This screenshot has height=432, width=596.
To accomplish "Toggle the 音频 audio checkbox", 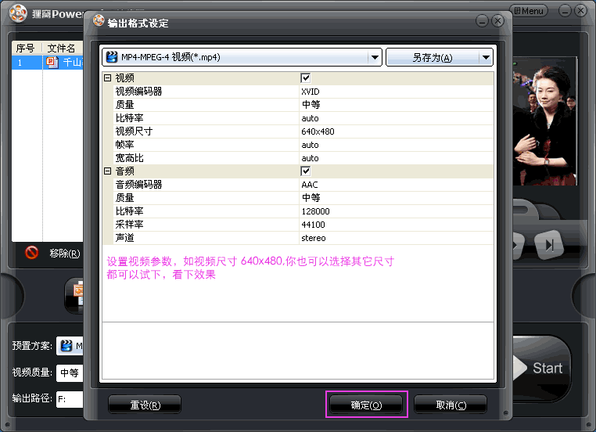I will pos(306,171).
